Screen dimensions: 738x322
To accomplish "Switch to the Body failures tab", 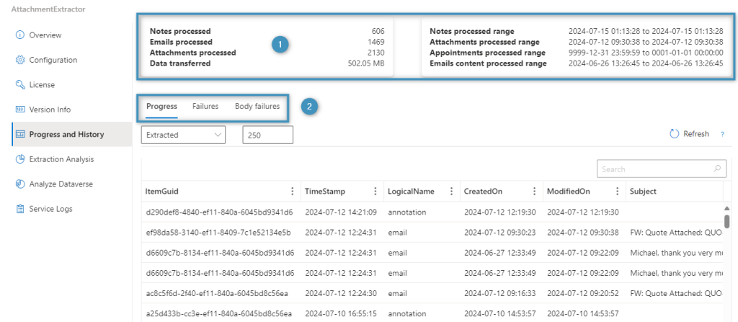I will click(x=257, y=107).
